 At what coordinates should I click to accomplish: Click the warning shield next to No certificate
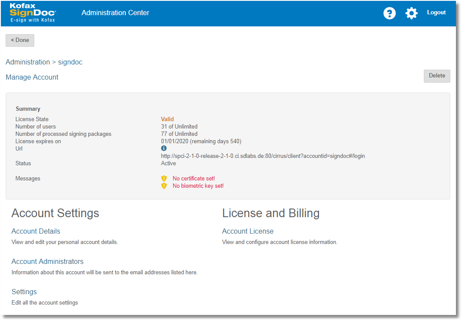click(x=164, y=179)
